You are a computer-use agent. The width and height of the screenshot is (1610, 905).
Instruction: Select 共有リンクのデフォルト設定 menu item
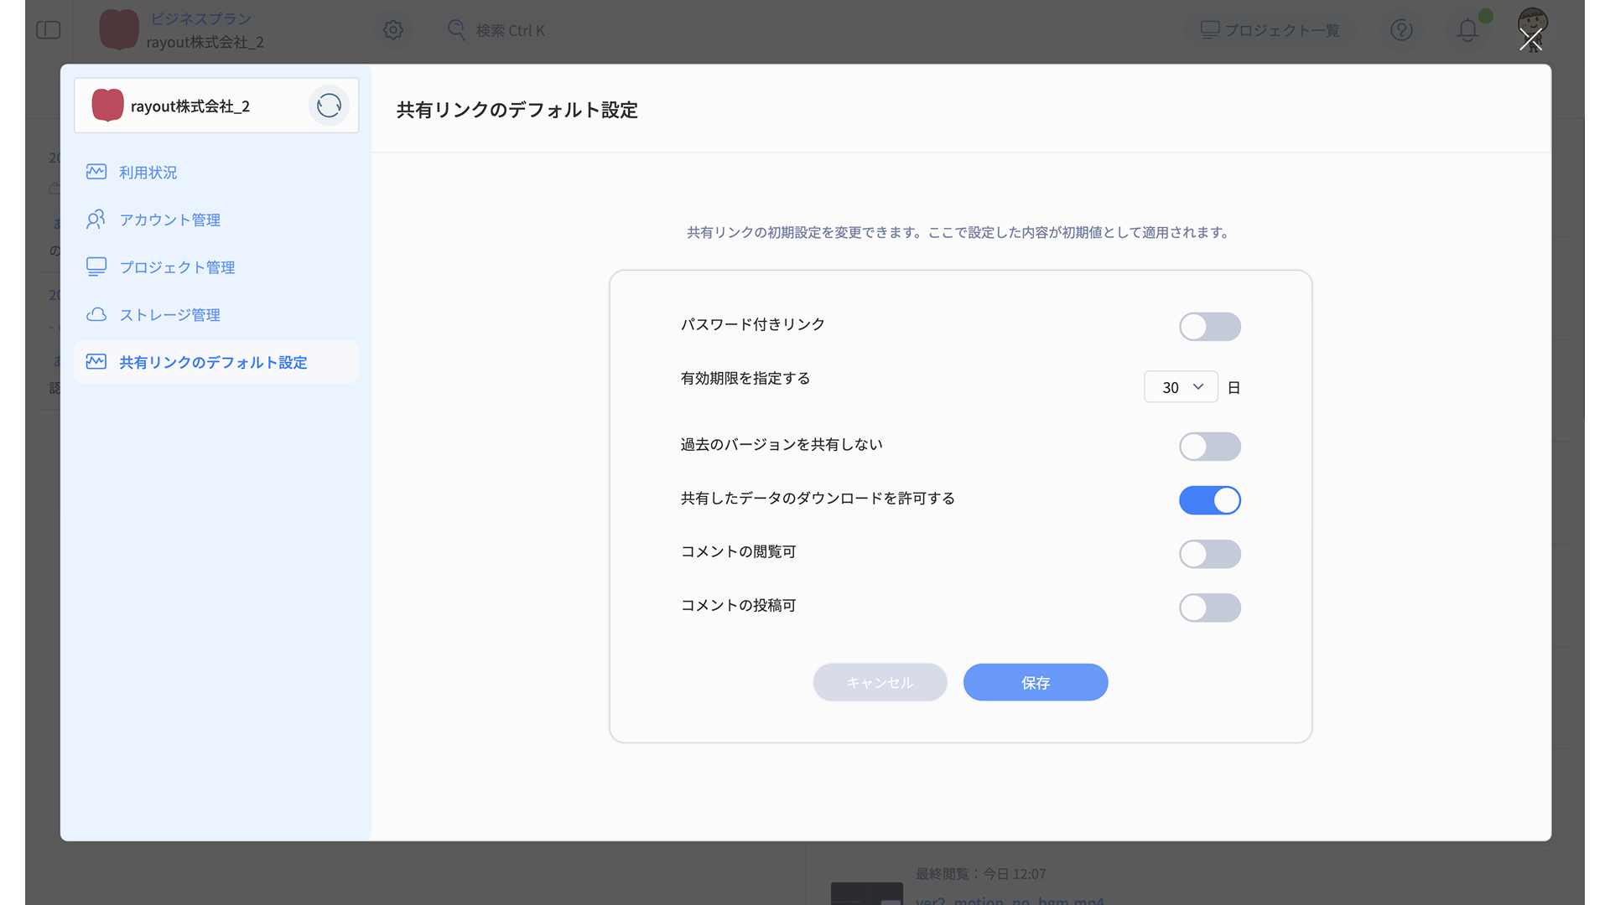point(213,362)
